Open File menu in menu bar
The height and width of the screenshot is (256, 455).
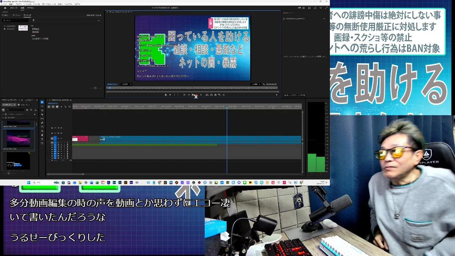point(3,4)
